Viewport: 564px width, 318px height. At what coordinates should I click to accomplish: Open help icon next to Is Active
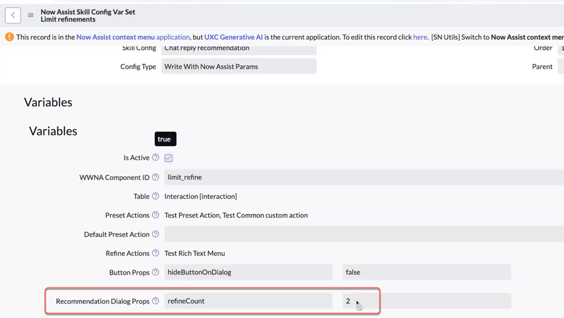coord(155,157)
